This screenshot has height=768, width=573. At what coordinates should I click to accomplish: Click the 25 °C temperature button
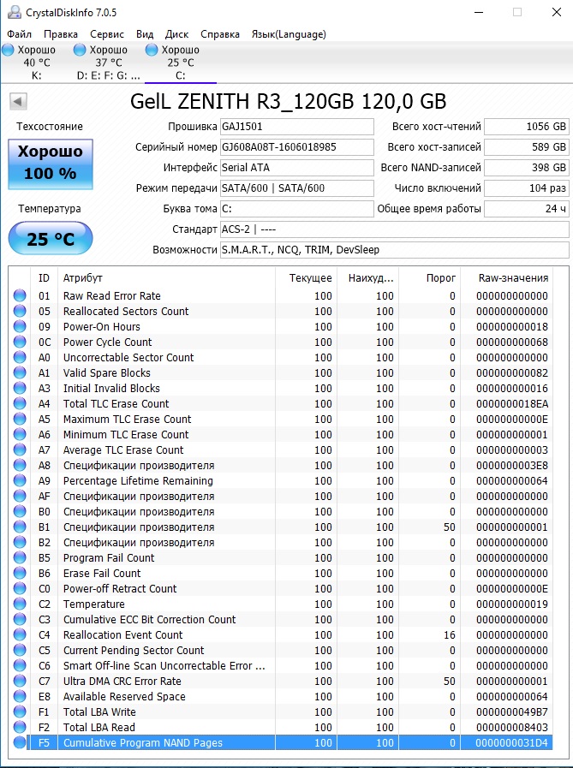point(51,239)
